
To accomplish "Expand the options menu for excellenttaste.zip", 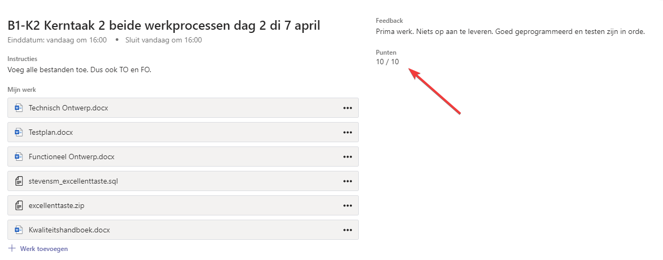I will [x=348, y=205].
